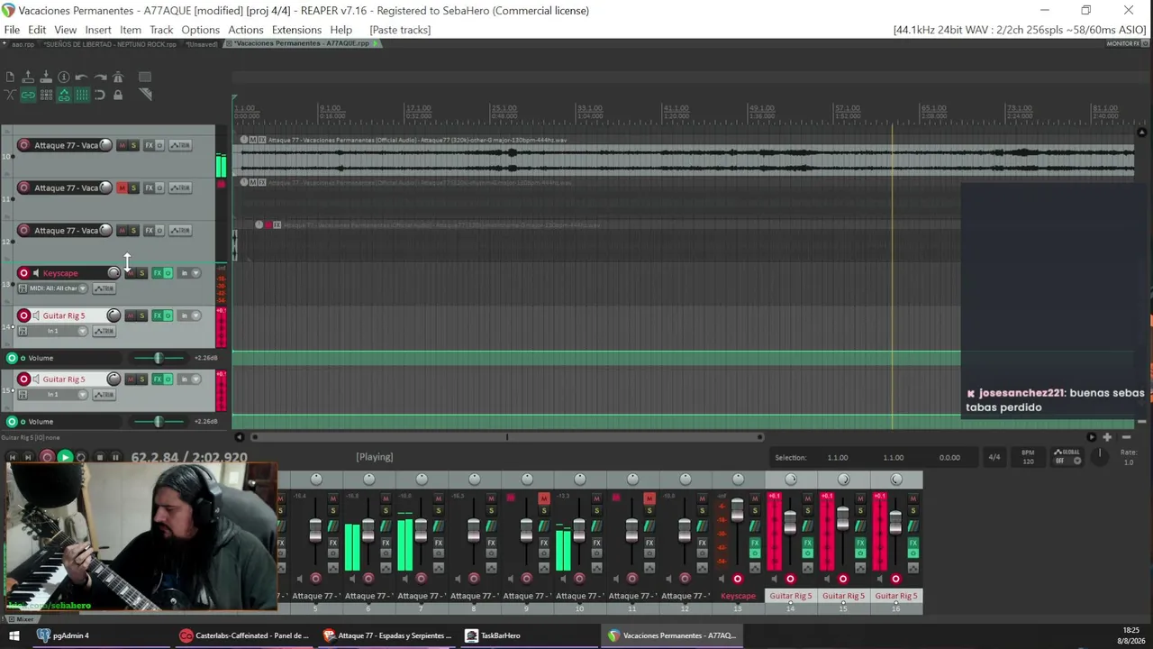The image size is (1153, 649).
Task: Open the FX chain on Guitar Rig 5 track 14
Action: pyautogui.click(x=158, y=315)
